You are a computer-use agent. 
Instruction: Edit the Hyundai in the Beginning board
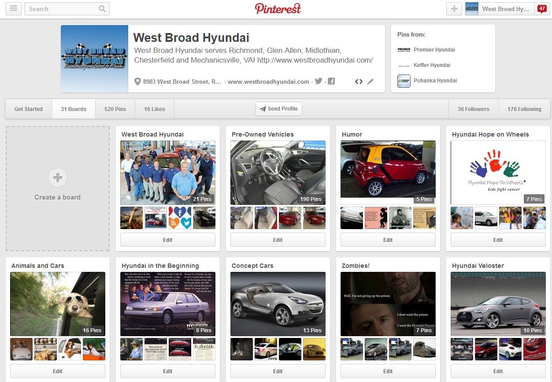click(x=168, y=371)
